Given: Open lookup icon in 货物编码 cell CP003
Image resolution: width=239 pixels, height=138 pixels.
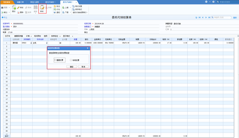Looking at the screenshot, I should click(x=31, y=43).
